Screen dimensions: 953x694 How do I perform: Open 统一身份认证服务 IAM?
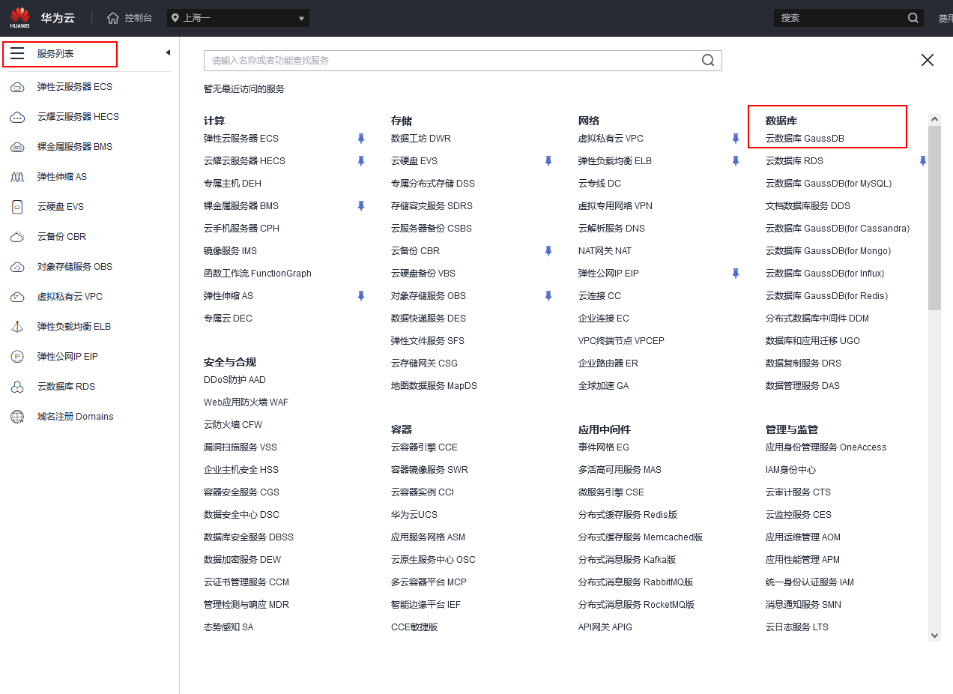(810, 582)
